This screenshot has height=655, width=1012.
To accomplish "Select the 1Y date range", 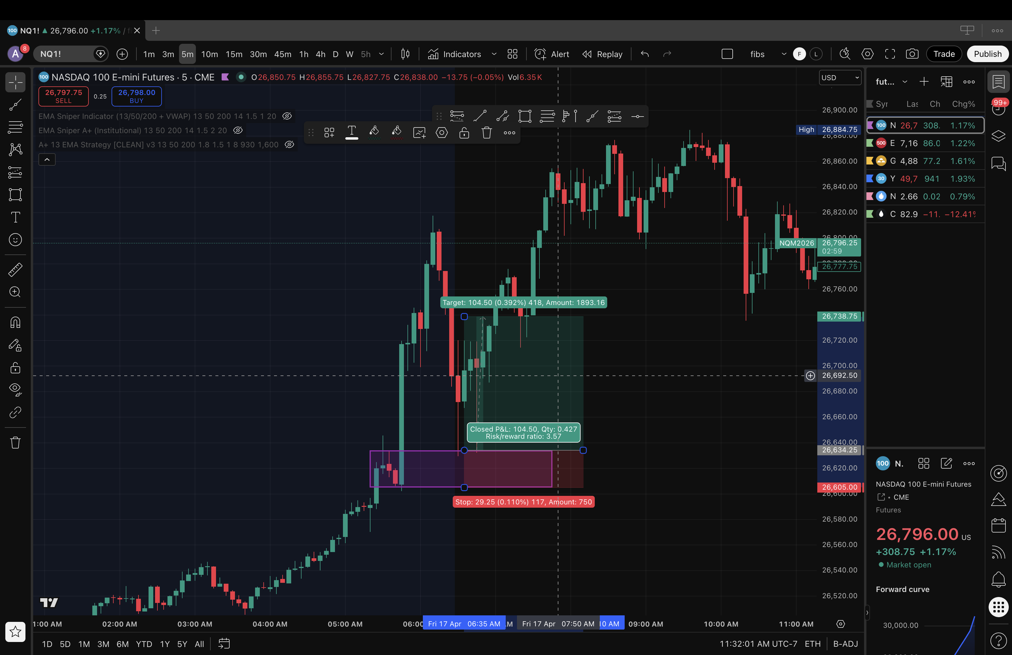I will (x=165, y=644).
